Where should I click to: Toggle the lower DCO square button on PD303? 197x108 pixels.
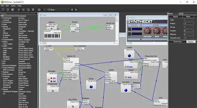click(129, 34)
